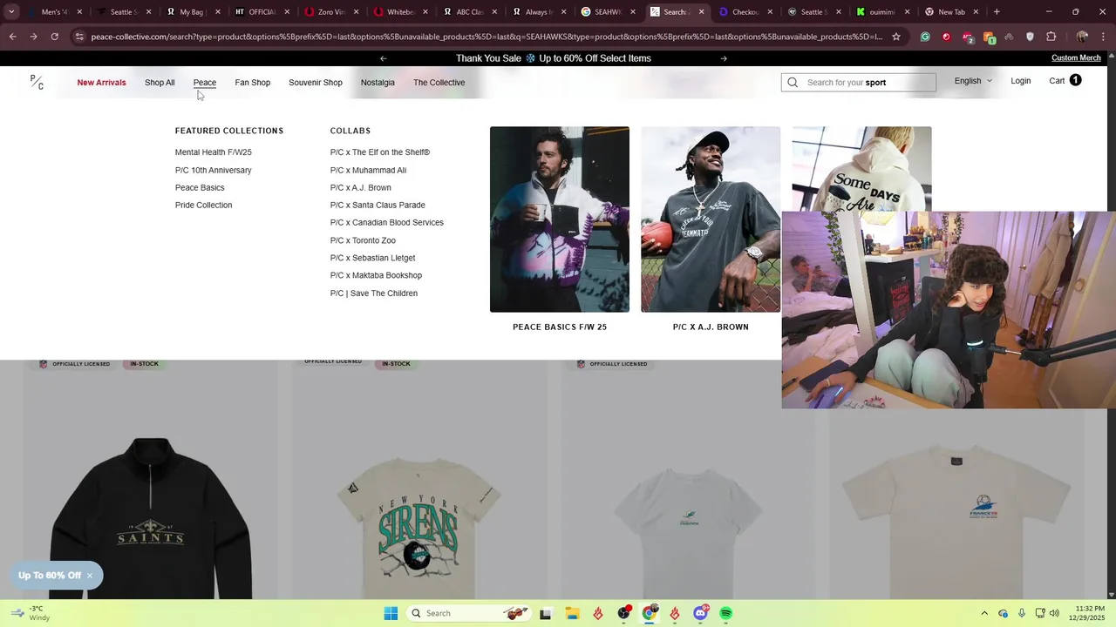Click Chrome icon in taskbar
This screenshot has width=1116, height=627.
point(649,613)
